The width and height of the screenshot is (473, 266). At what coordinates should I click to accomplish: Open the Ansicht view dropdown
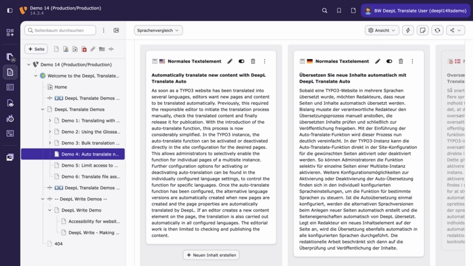[382, 30]
